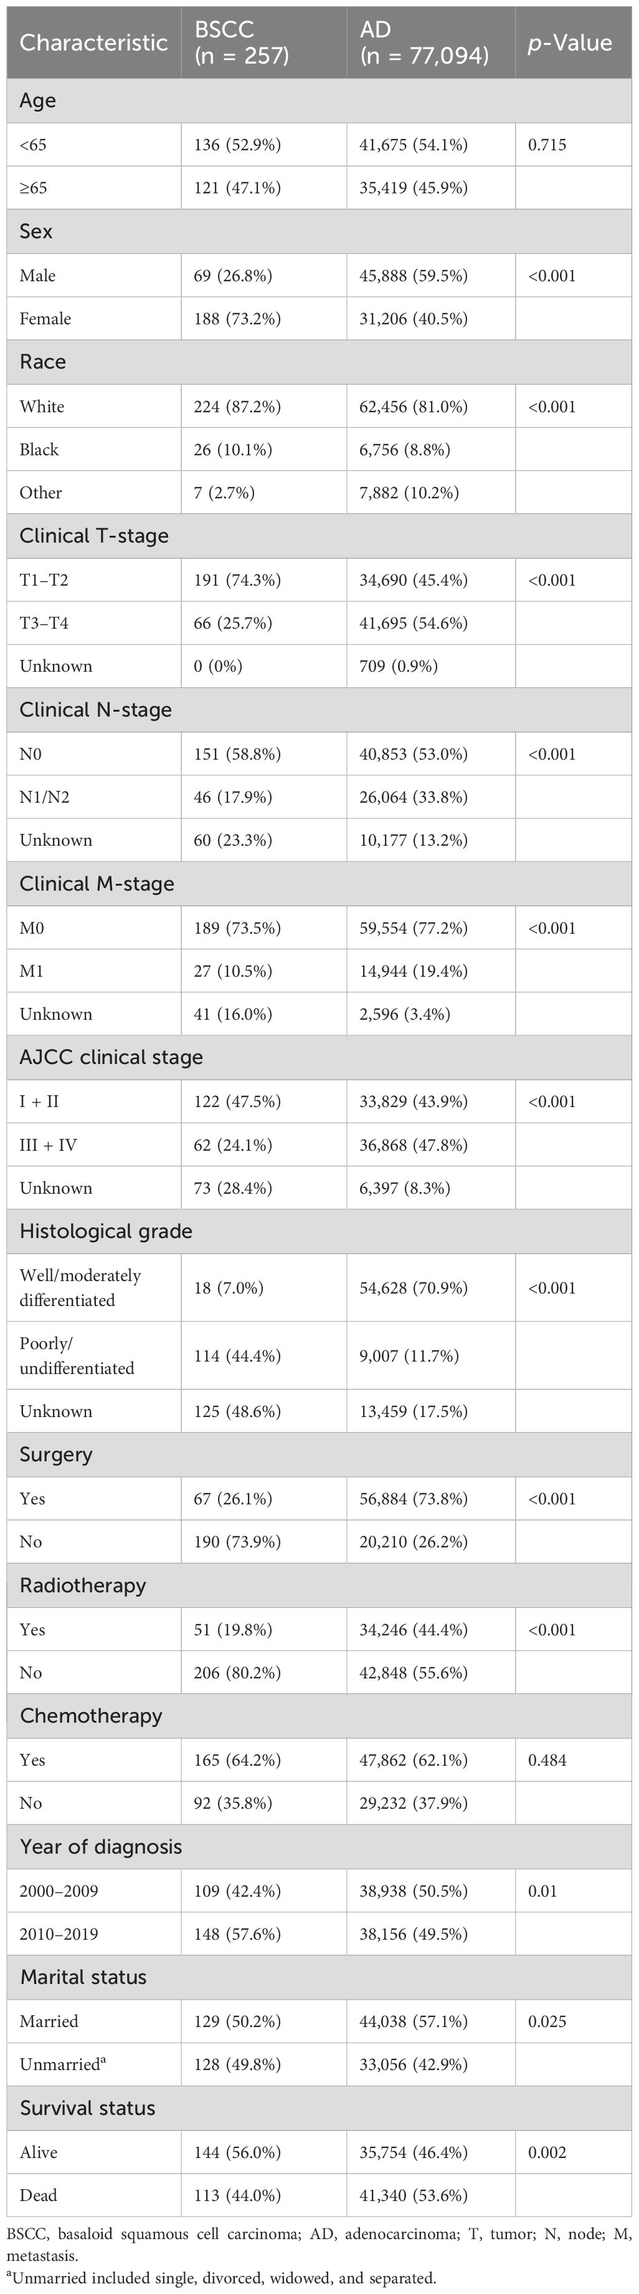Image resolution: width=639 pixels, height=2294 pixels.
Task: Click the Radiotherapy section heading
Action: (83, 1585)
